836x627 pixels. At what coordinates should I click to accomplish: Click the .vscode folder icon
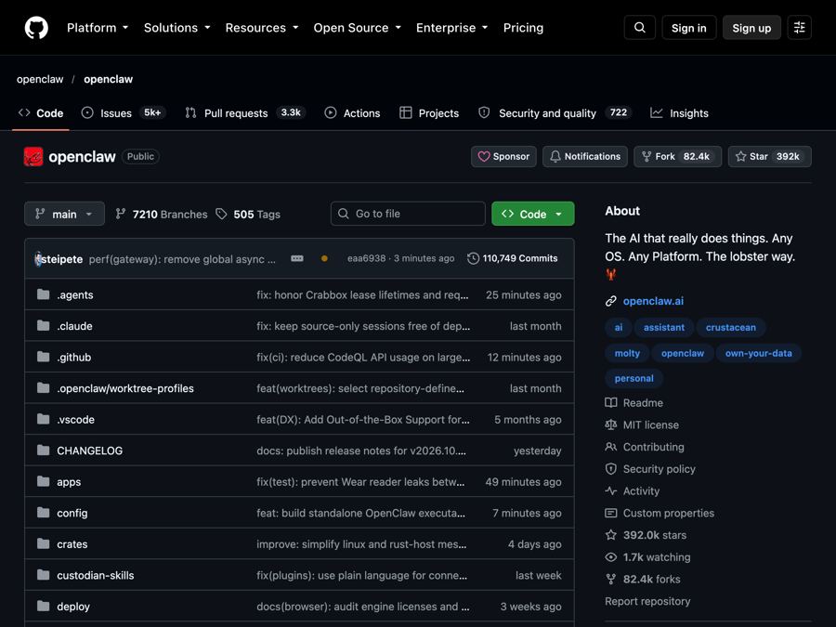point(43,419)
